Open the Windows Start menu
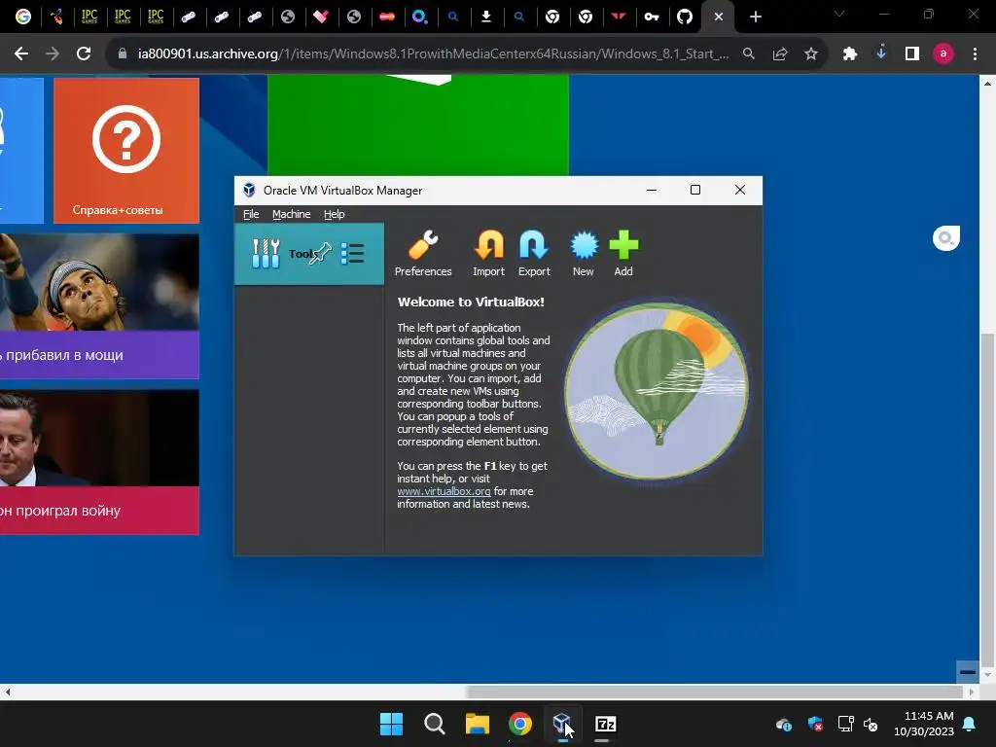The height and width of the screenshot is (747, 996). pos(391,724)
